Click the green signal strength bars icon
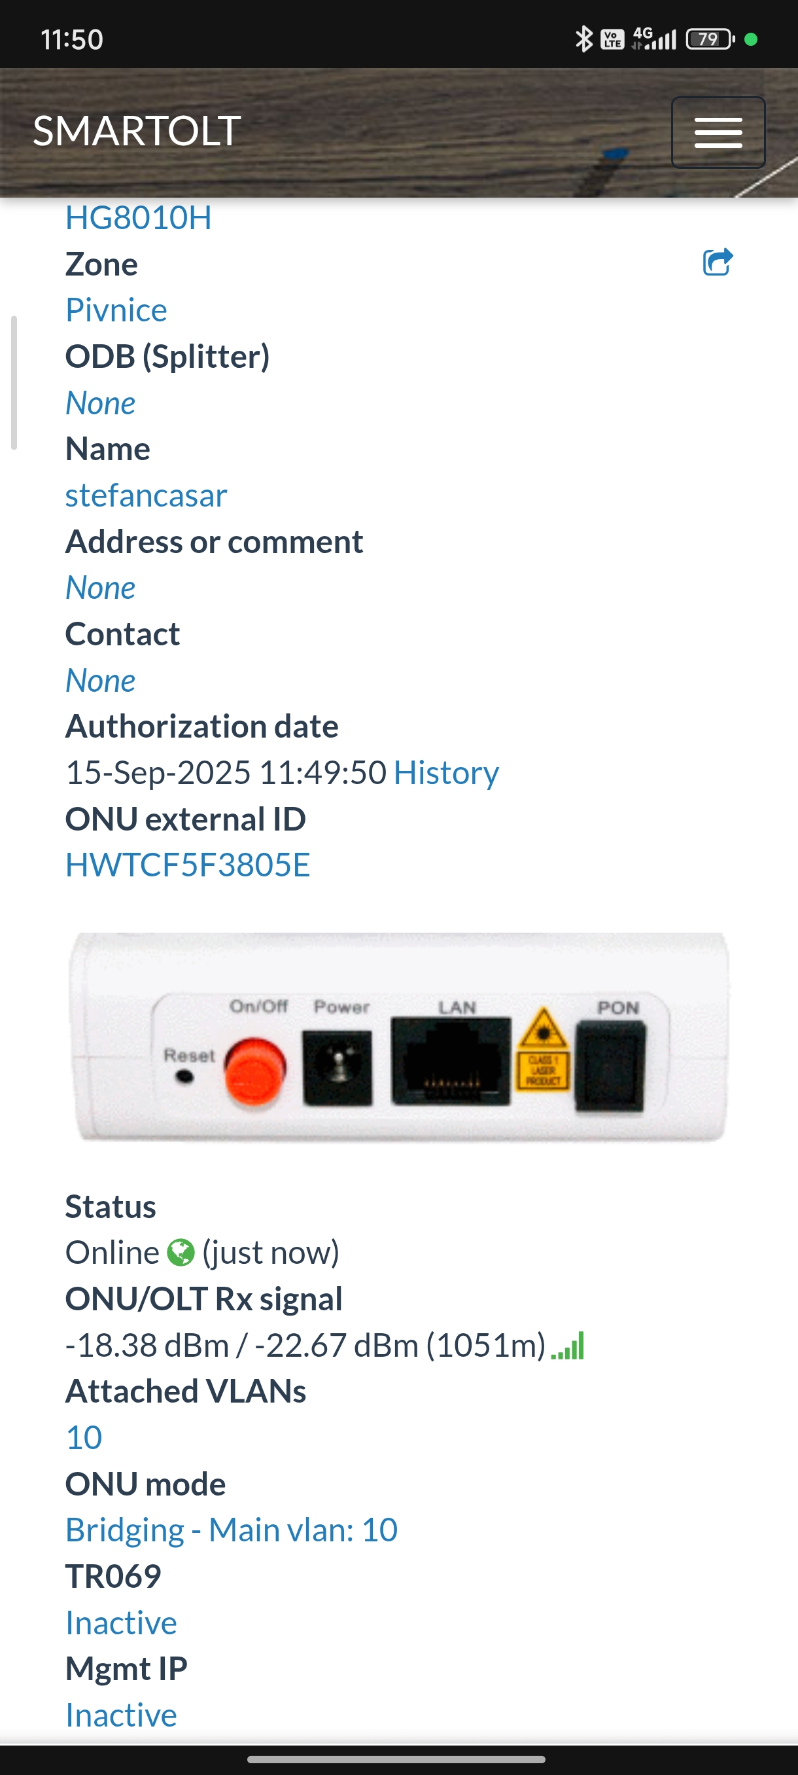 pos(568,1346)
